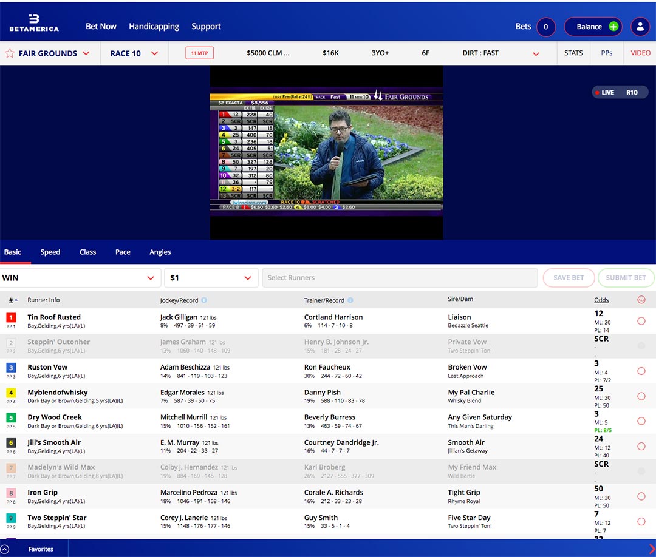Click the Select Runners input field
This screenshot has width=656, height=557.
coord(400,278)
